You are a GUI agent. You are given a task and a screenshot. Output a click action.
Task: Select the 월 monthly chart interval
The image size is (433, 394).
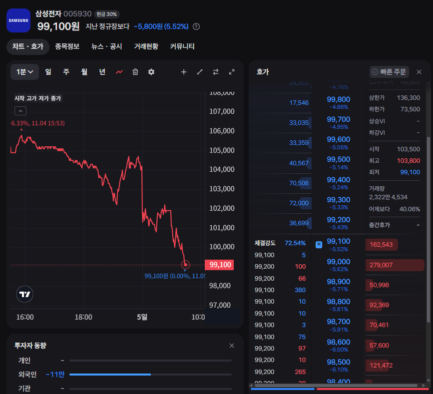[x=84, y=72]
